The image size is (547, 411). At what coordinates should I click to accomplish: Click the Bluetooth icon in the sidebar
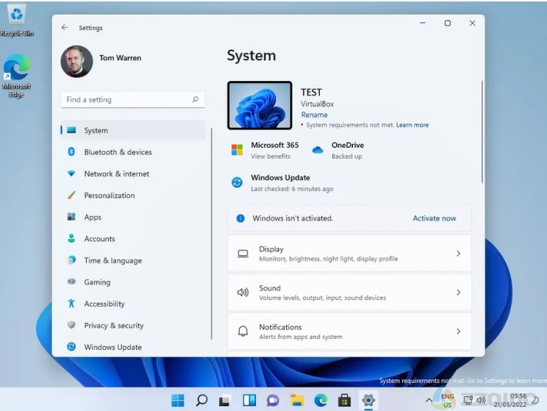pyautogui.click(x=71, y=151)
